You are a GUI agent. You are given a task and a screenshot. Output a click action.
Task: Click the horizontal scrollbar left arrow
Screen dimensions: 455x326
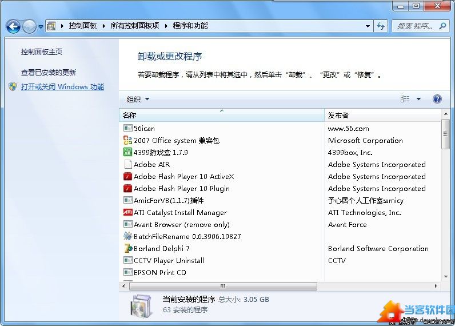click(x=123, y=286)
